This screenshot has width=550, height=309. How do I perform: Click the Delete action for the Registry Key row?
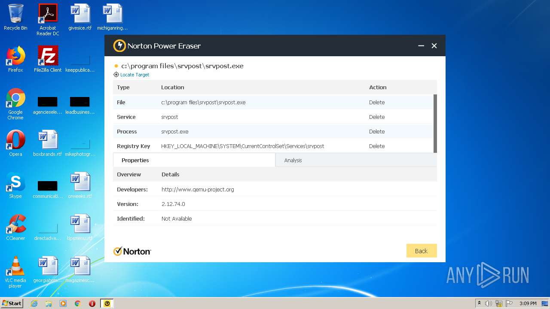pos(377,146)
